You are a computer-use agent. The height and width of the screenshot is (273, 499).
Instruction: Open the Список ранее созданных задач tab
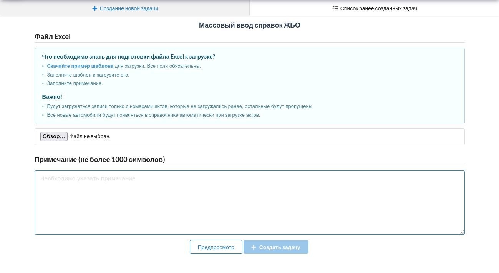[375, 8]
